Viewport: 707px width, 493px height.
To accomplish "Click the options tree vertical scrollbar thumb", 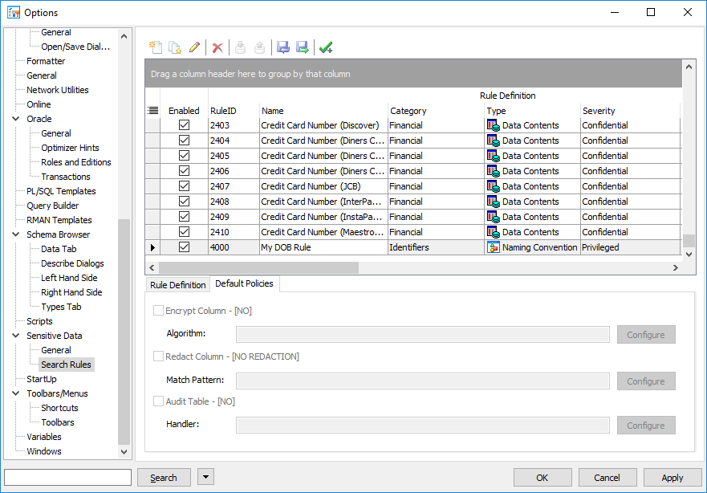I will click(124, 332).
